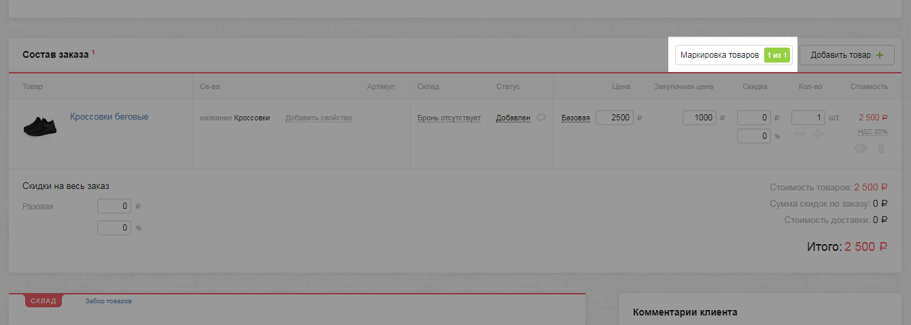This screenshot has height=325, width=911.
Task: Click the plus icon in Добавить товар
Action: pos(880,55)
